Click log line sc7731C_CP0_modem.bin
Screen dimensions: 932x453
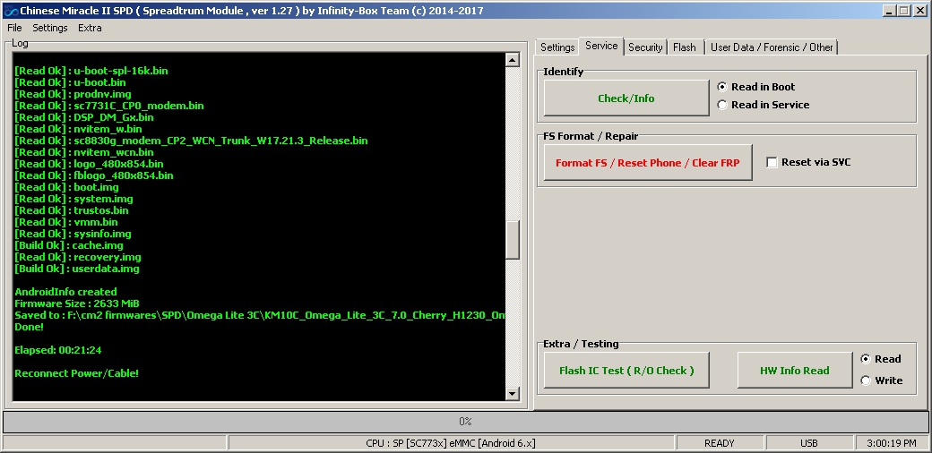click(x=108, y=106)
